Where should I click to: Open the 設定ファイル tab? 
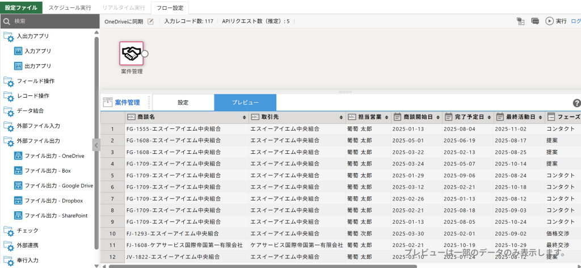point(21,7)
